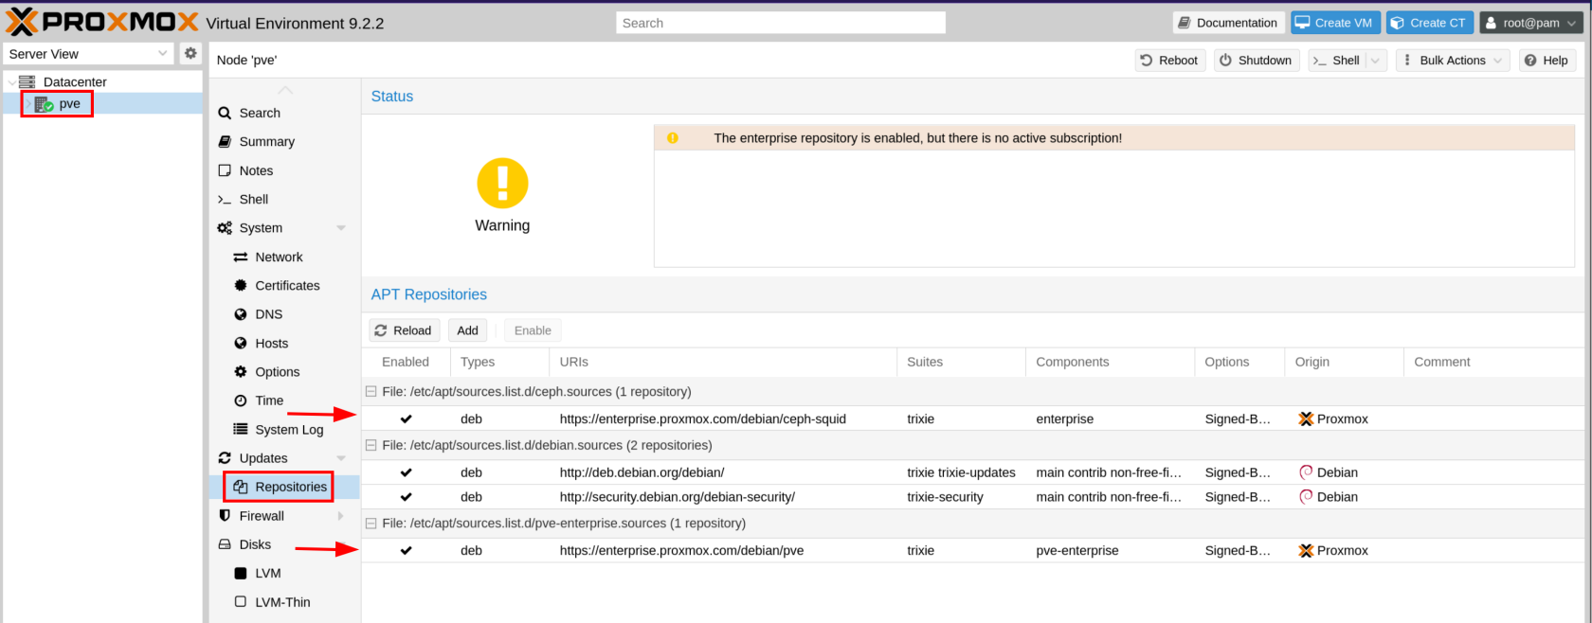1592x623 pixels.
Task: Click the enabled checkmark for enterprise pve row
Action: [406, 551]
